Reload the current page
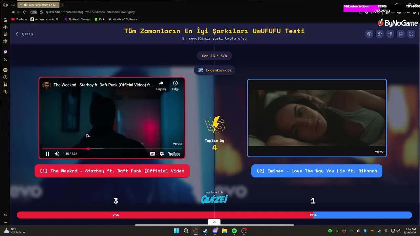 point(25,12)
